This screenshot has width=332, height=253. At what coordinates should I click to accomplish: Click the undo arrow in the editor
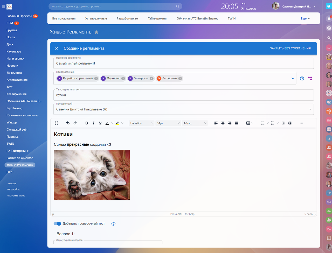click(x=68, y=123)
